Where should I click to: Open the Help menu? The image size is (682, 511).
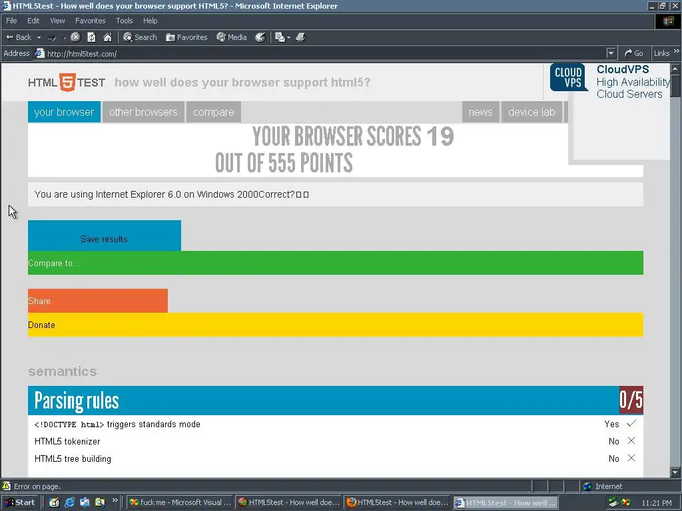(x=150, y=21)
